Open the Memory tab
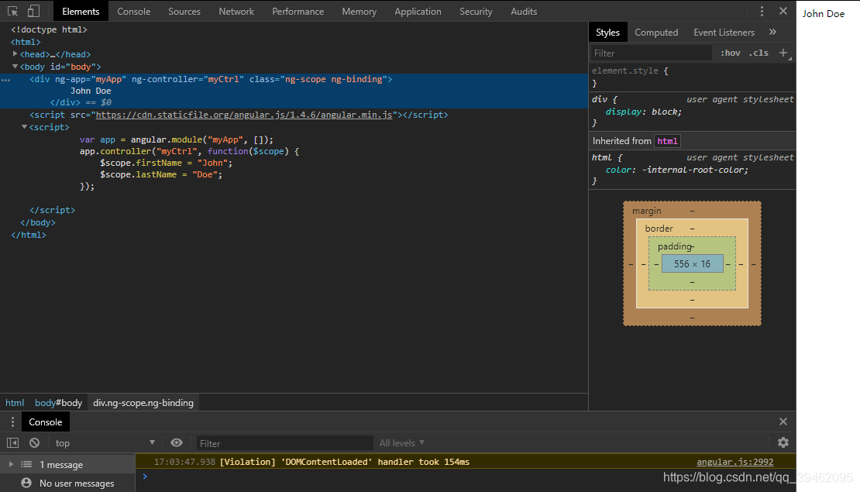Image resolution: width=860 pixels, height=492 pixels. 359,11
